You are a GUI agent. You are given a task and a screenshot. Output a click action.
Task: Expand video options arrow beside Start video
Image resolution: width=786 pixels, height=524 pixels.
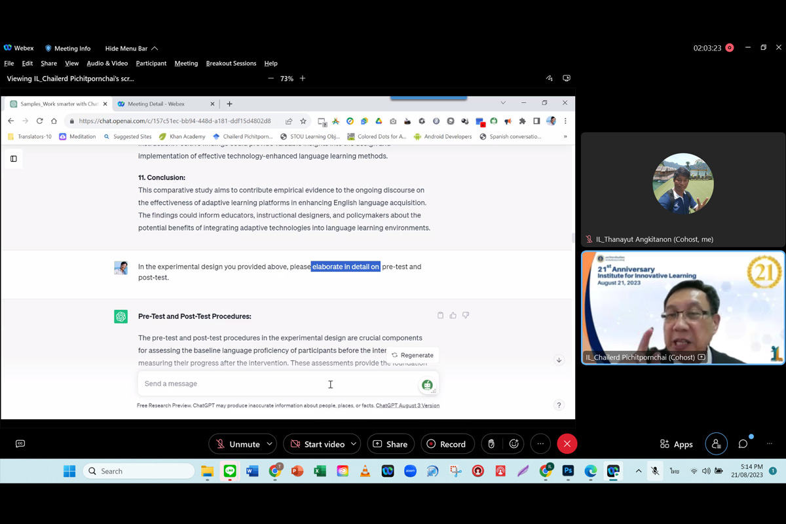[x=354, y=444]
